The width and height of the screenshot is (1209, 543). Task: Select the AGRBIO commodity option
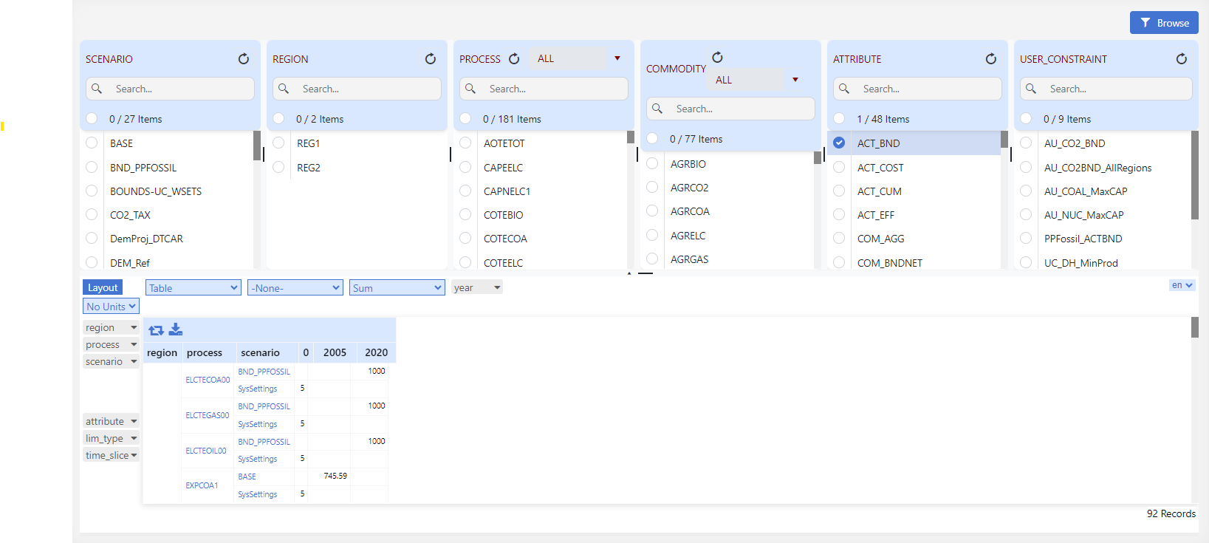(652, 164)
